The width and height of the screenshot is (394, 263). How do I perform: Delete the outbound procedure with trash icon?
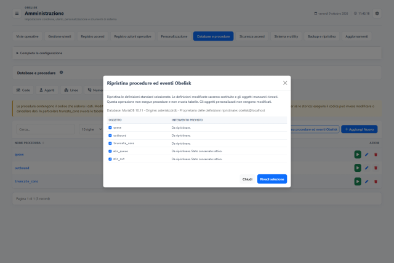pos(376,168)
